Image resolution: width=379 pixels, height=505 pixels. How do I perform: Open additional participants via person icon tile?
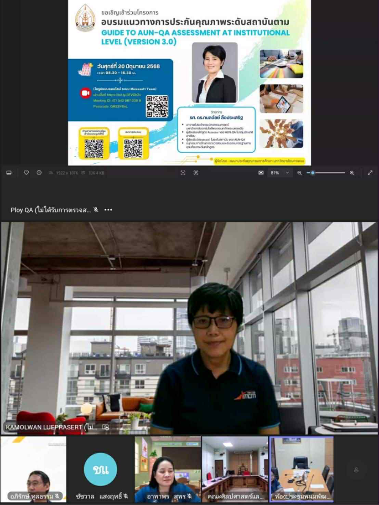click(x=356, y=470)
